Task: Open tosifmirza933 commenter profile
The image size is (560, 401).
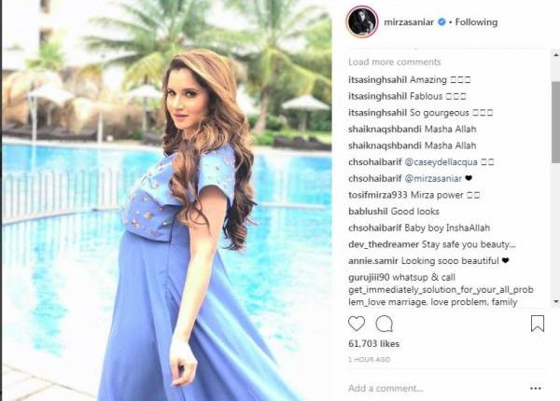Action: tap(377, 195)
